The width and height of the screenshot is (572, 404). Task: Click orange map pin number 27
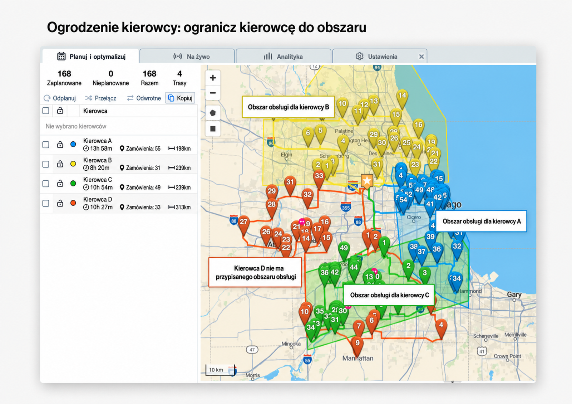tap(243, 225)
